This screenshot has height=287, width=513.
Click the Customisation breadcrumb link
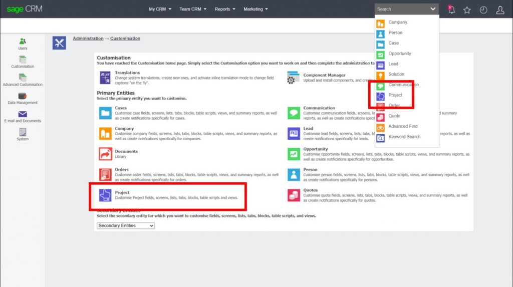tap(125, 38)
